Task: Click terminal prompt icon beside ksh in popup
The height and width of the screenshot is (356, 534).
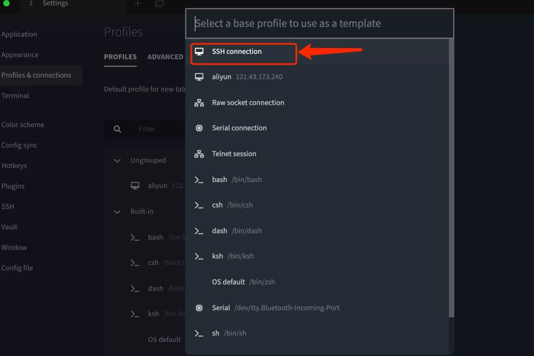Action: point(199,257)
